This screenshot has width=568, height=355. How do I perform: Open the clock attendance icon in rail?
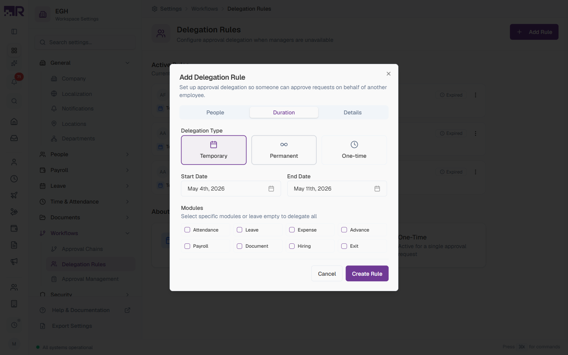(14, 179)
